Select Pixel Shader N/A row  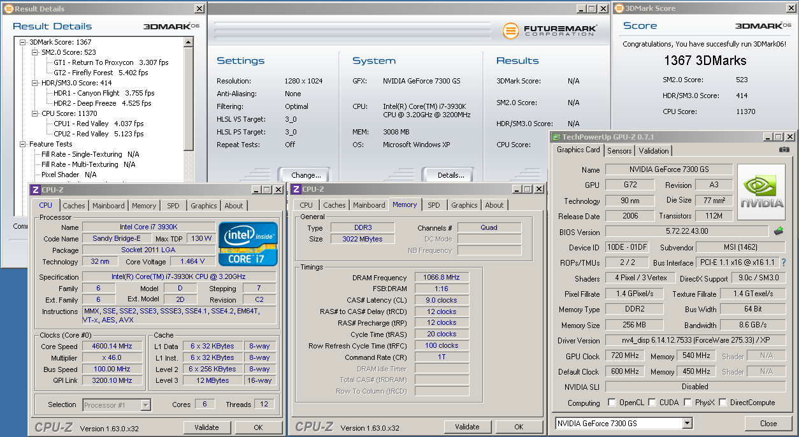point(69,175)
